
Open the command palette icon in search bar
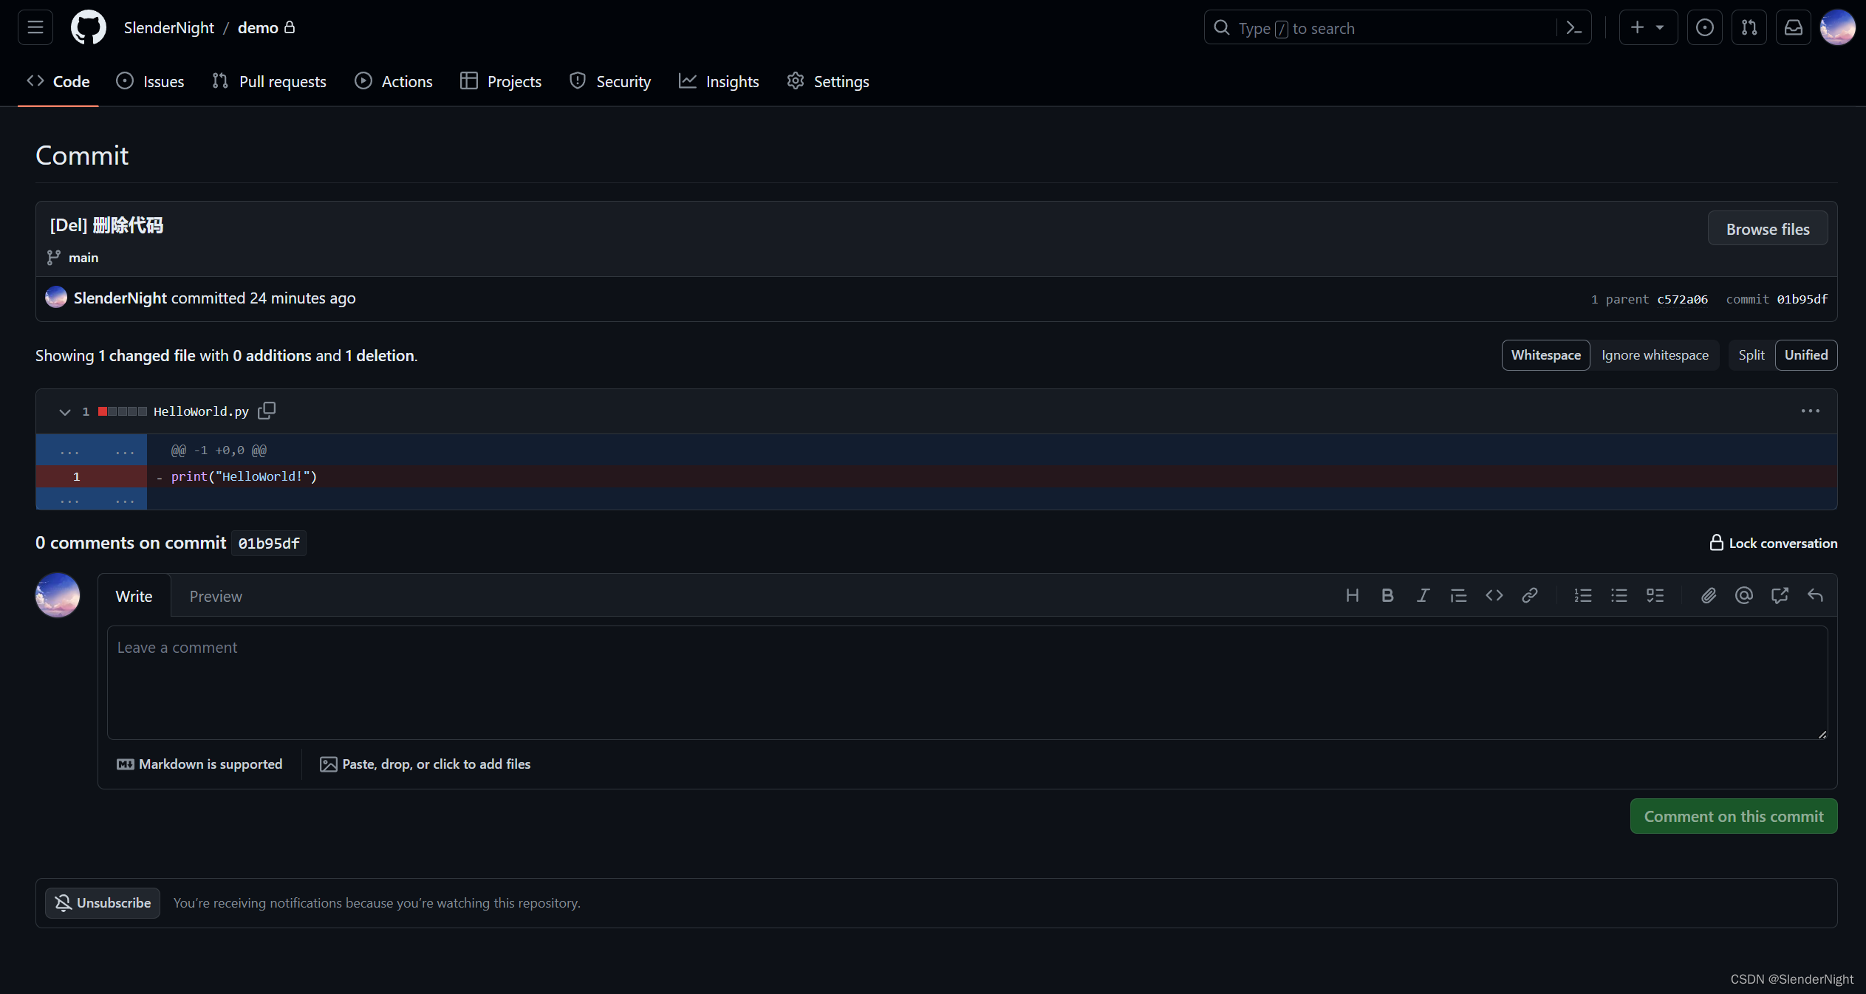click(x=1573, y=28)
